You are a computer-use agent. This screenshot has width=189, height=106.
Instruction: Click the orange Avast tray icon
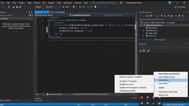pos(153,97)
